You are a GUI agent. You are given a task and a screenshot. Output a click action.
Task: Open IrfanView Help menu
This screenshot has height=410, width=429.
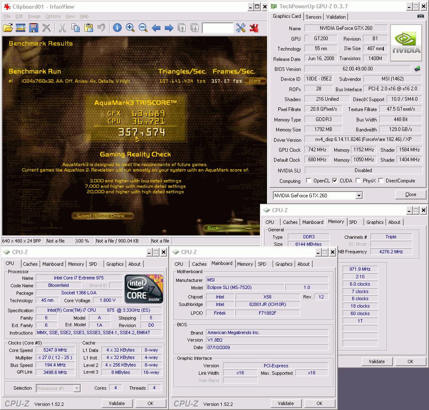84,17
